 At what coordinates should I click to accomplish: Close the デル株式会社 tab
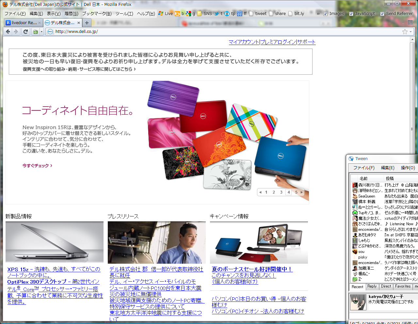click(78, 23)
